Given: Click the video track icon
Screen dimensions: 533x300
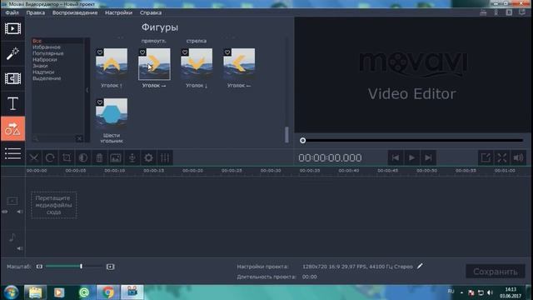Looking at the screenshot, I should click(x=12, y=201).
